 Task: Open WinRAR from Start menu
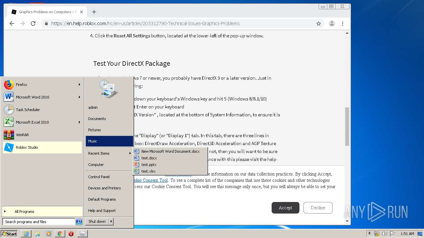click(42, 135)
